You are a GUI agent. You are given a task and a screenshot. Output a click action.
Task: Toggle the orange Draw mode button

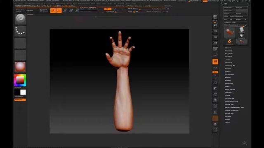point(59,10)
